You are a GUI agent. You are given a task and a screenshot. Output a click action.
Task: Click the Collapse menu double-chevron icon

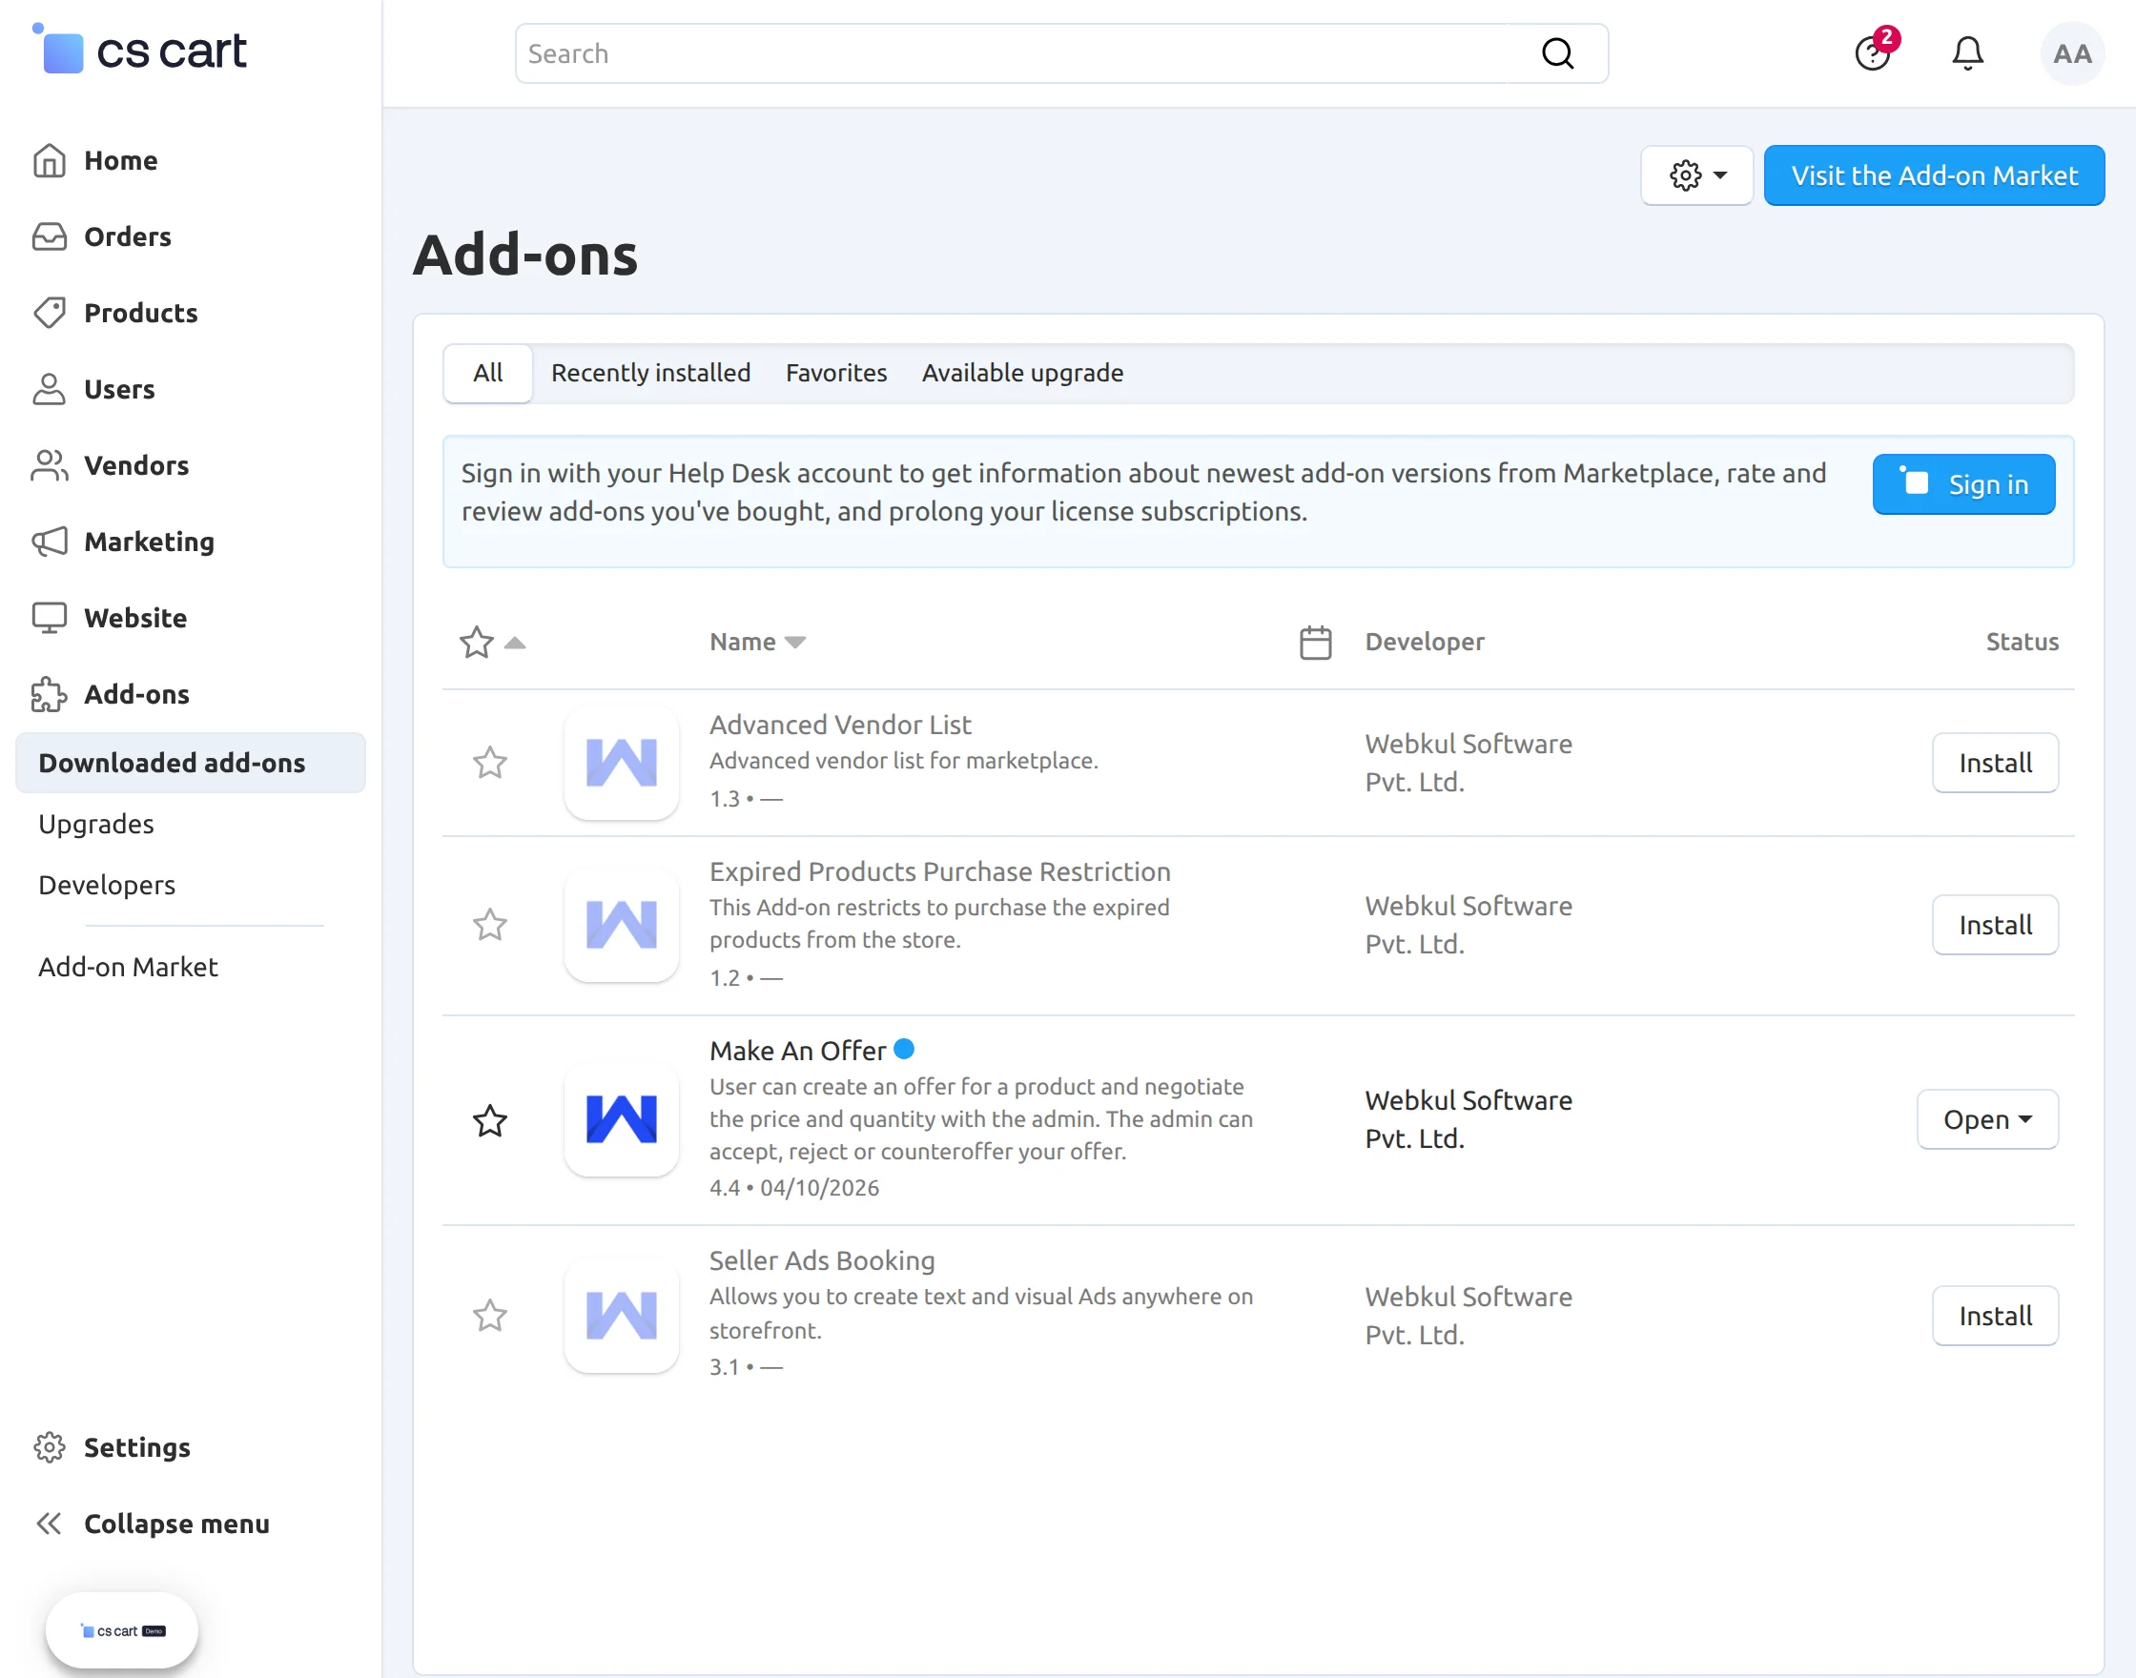(x=50, y=1524)
